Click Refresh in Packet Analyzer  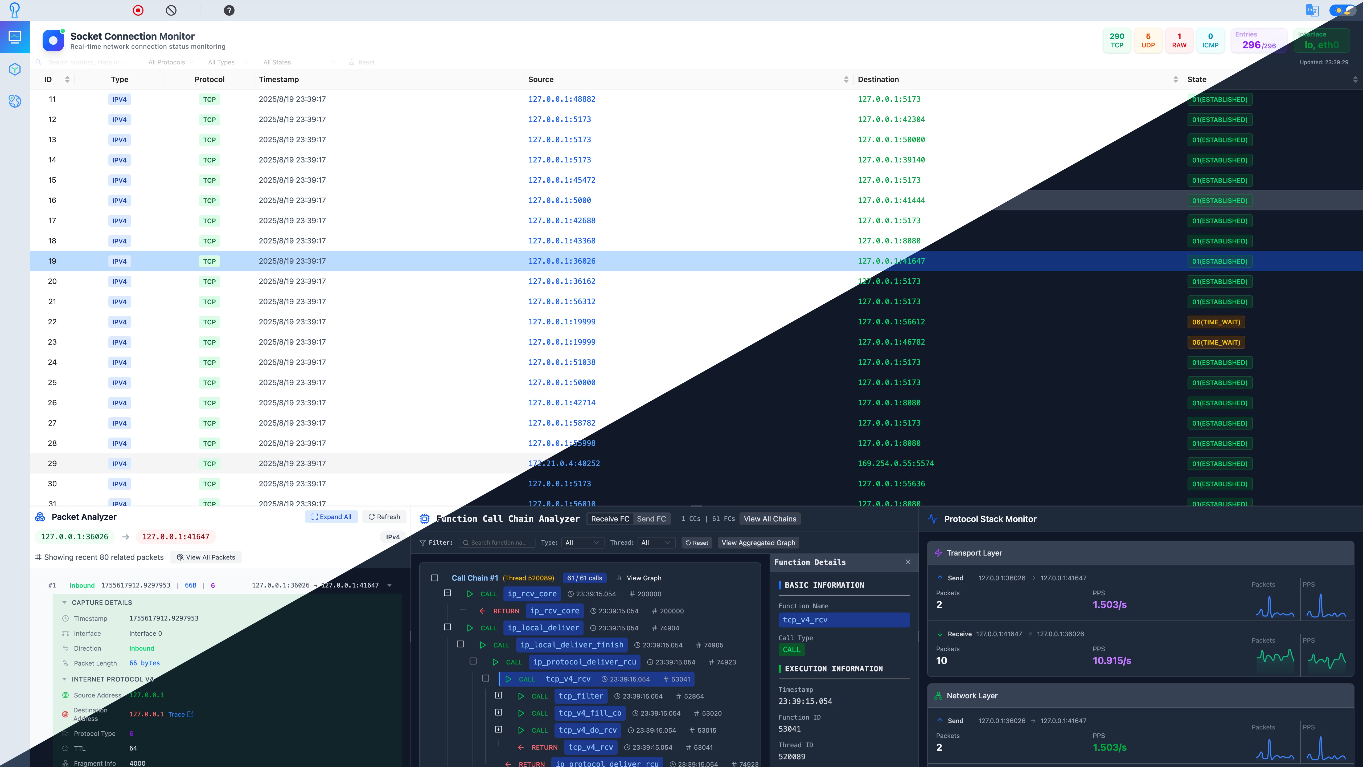(384, 517)
